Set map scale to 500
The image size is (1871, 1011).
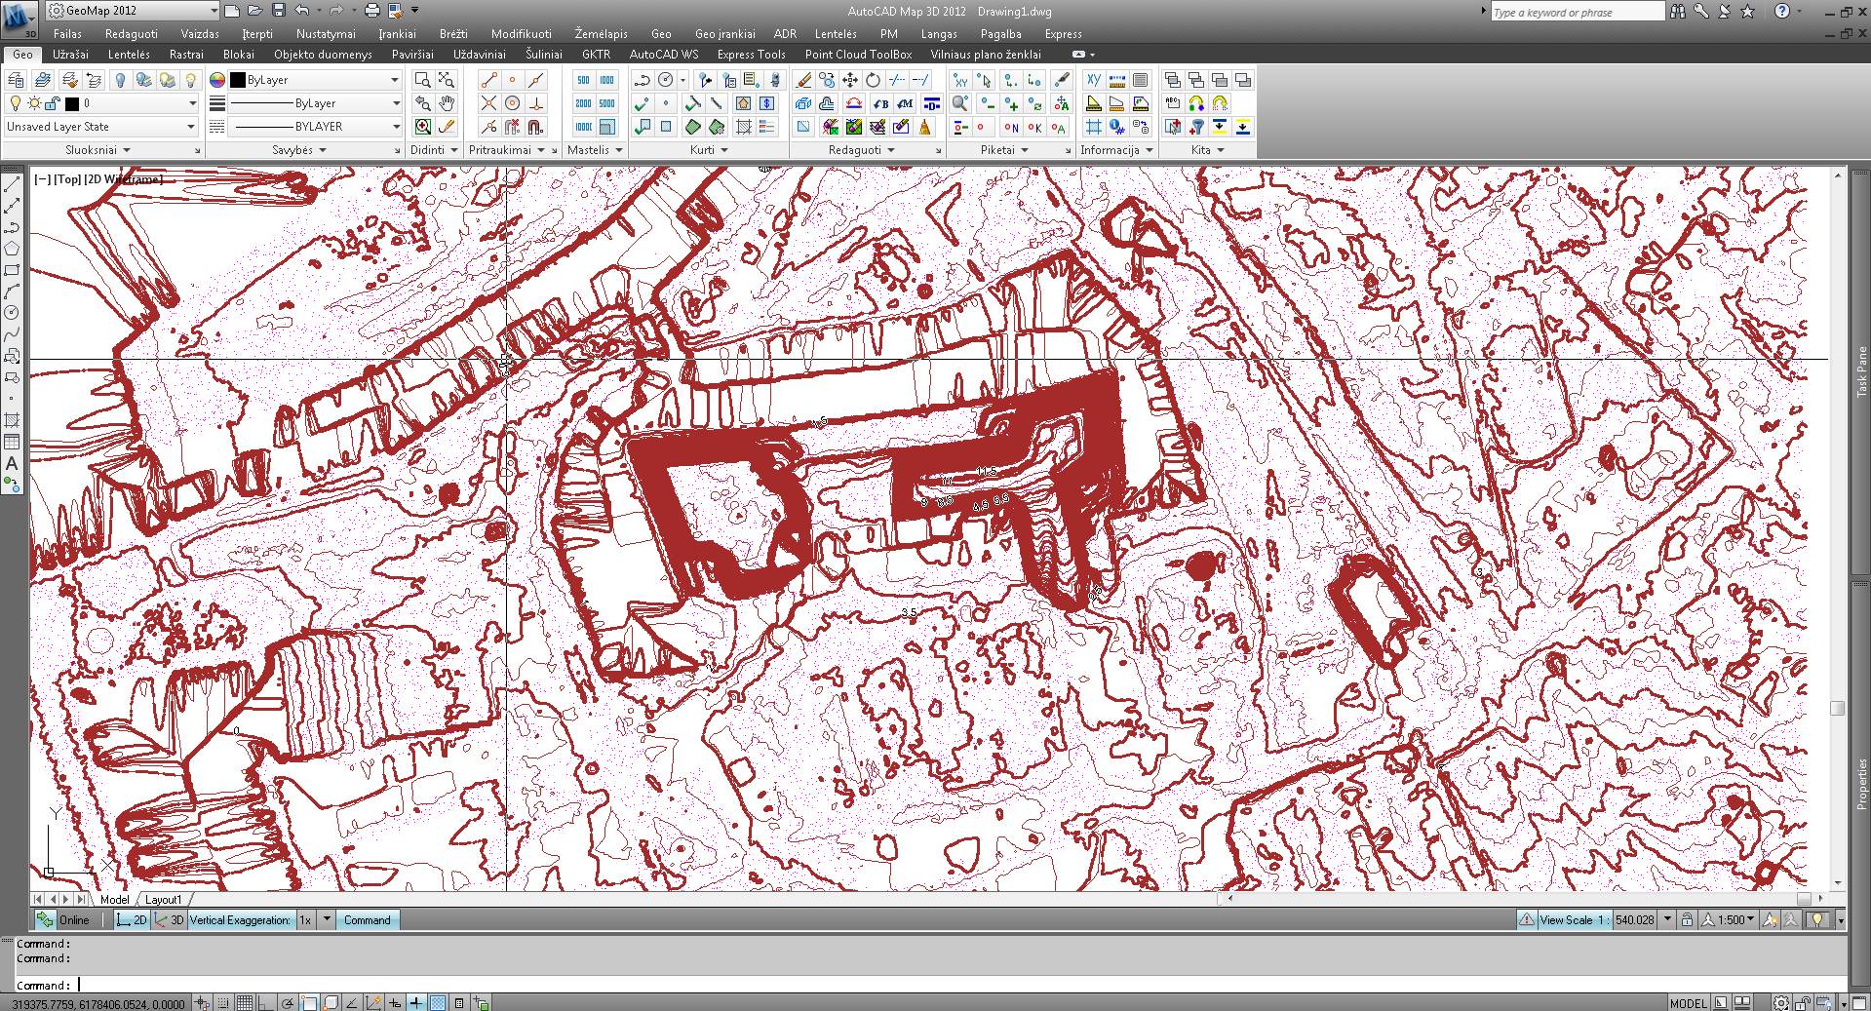click(x=583, y=80)
